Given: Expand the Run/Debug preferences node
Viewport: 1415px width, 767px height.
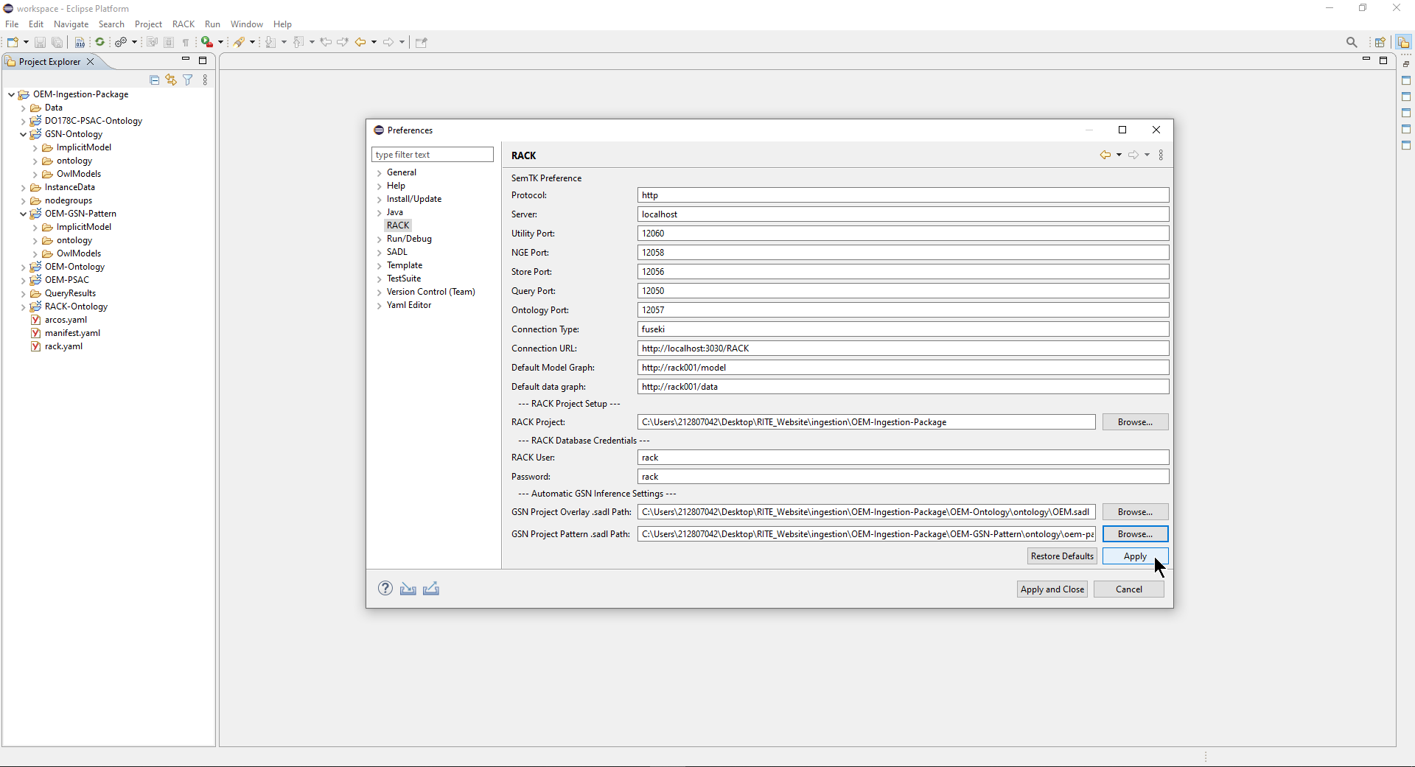Looking at the screenshot, I should pyautogui.click(x=380, y=239).
